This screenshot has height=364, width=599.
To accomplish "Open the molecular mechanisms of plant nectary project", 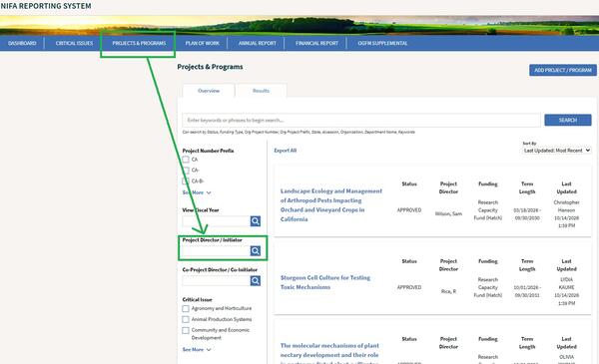I will [x=329, y=354].
